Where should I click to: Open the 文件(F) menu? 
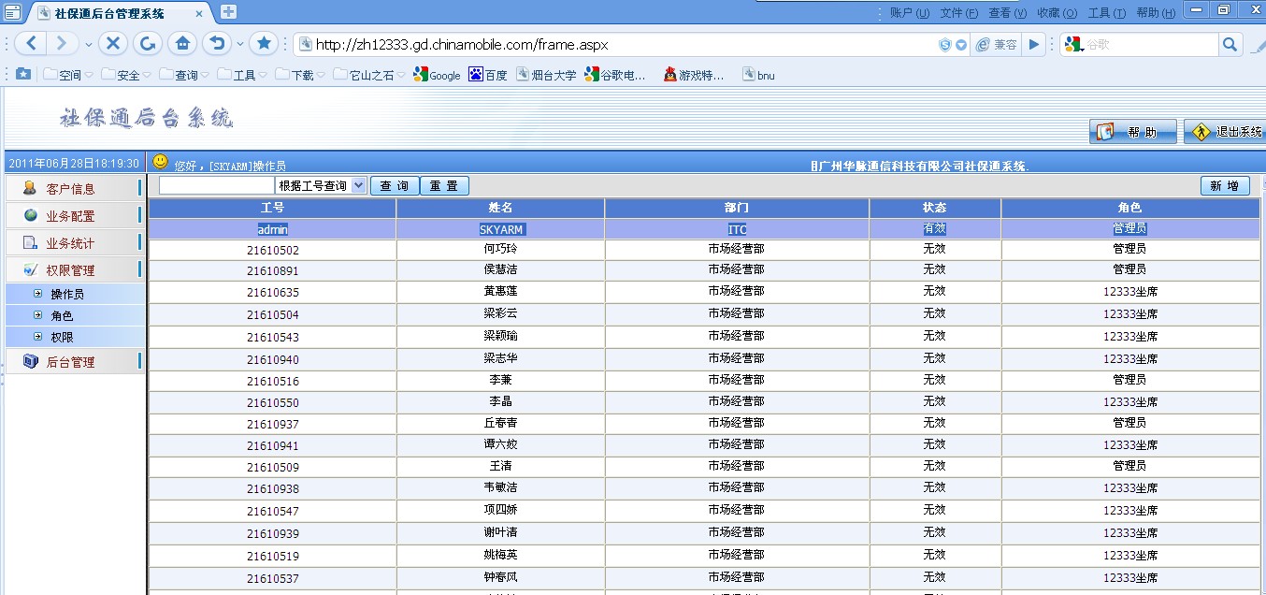(x=958, y=13)
